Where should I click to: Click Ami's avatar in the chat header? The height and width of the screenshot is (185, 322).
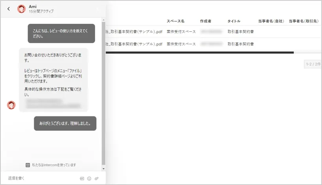pos(21,9)
